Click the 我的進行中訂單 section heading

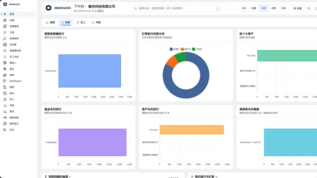tap(204, 176)
